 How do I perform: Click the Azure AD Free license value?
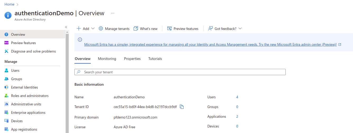(x=124, y=127)
